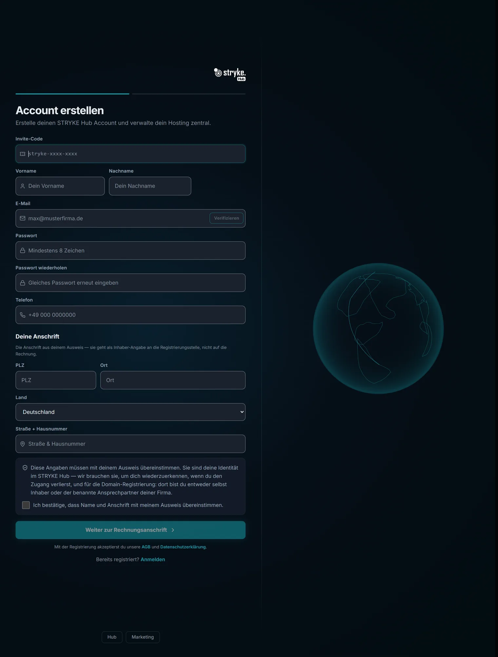498x657 pixels.
Task: Focus the Dein Nachname input field
Action: (x=150, y=186)
